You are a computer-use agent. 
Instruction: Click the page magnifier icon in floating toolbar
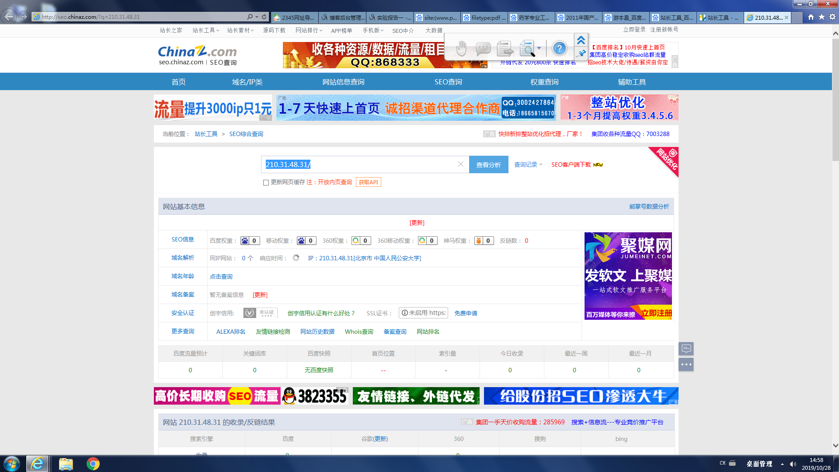click(527, 48)
